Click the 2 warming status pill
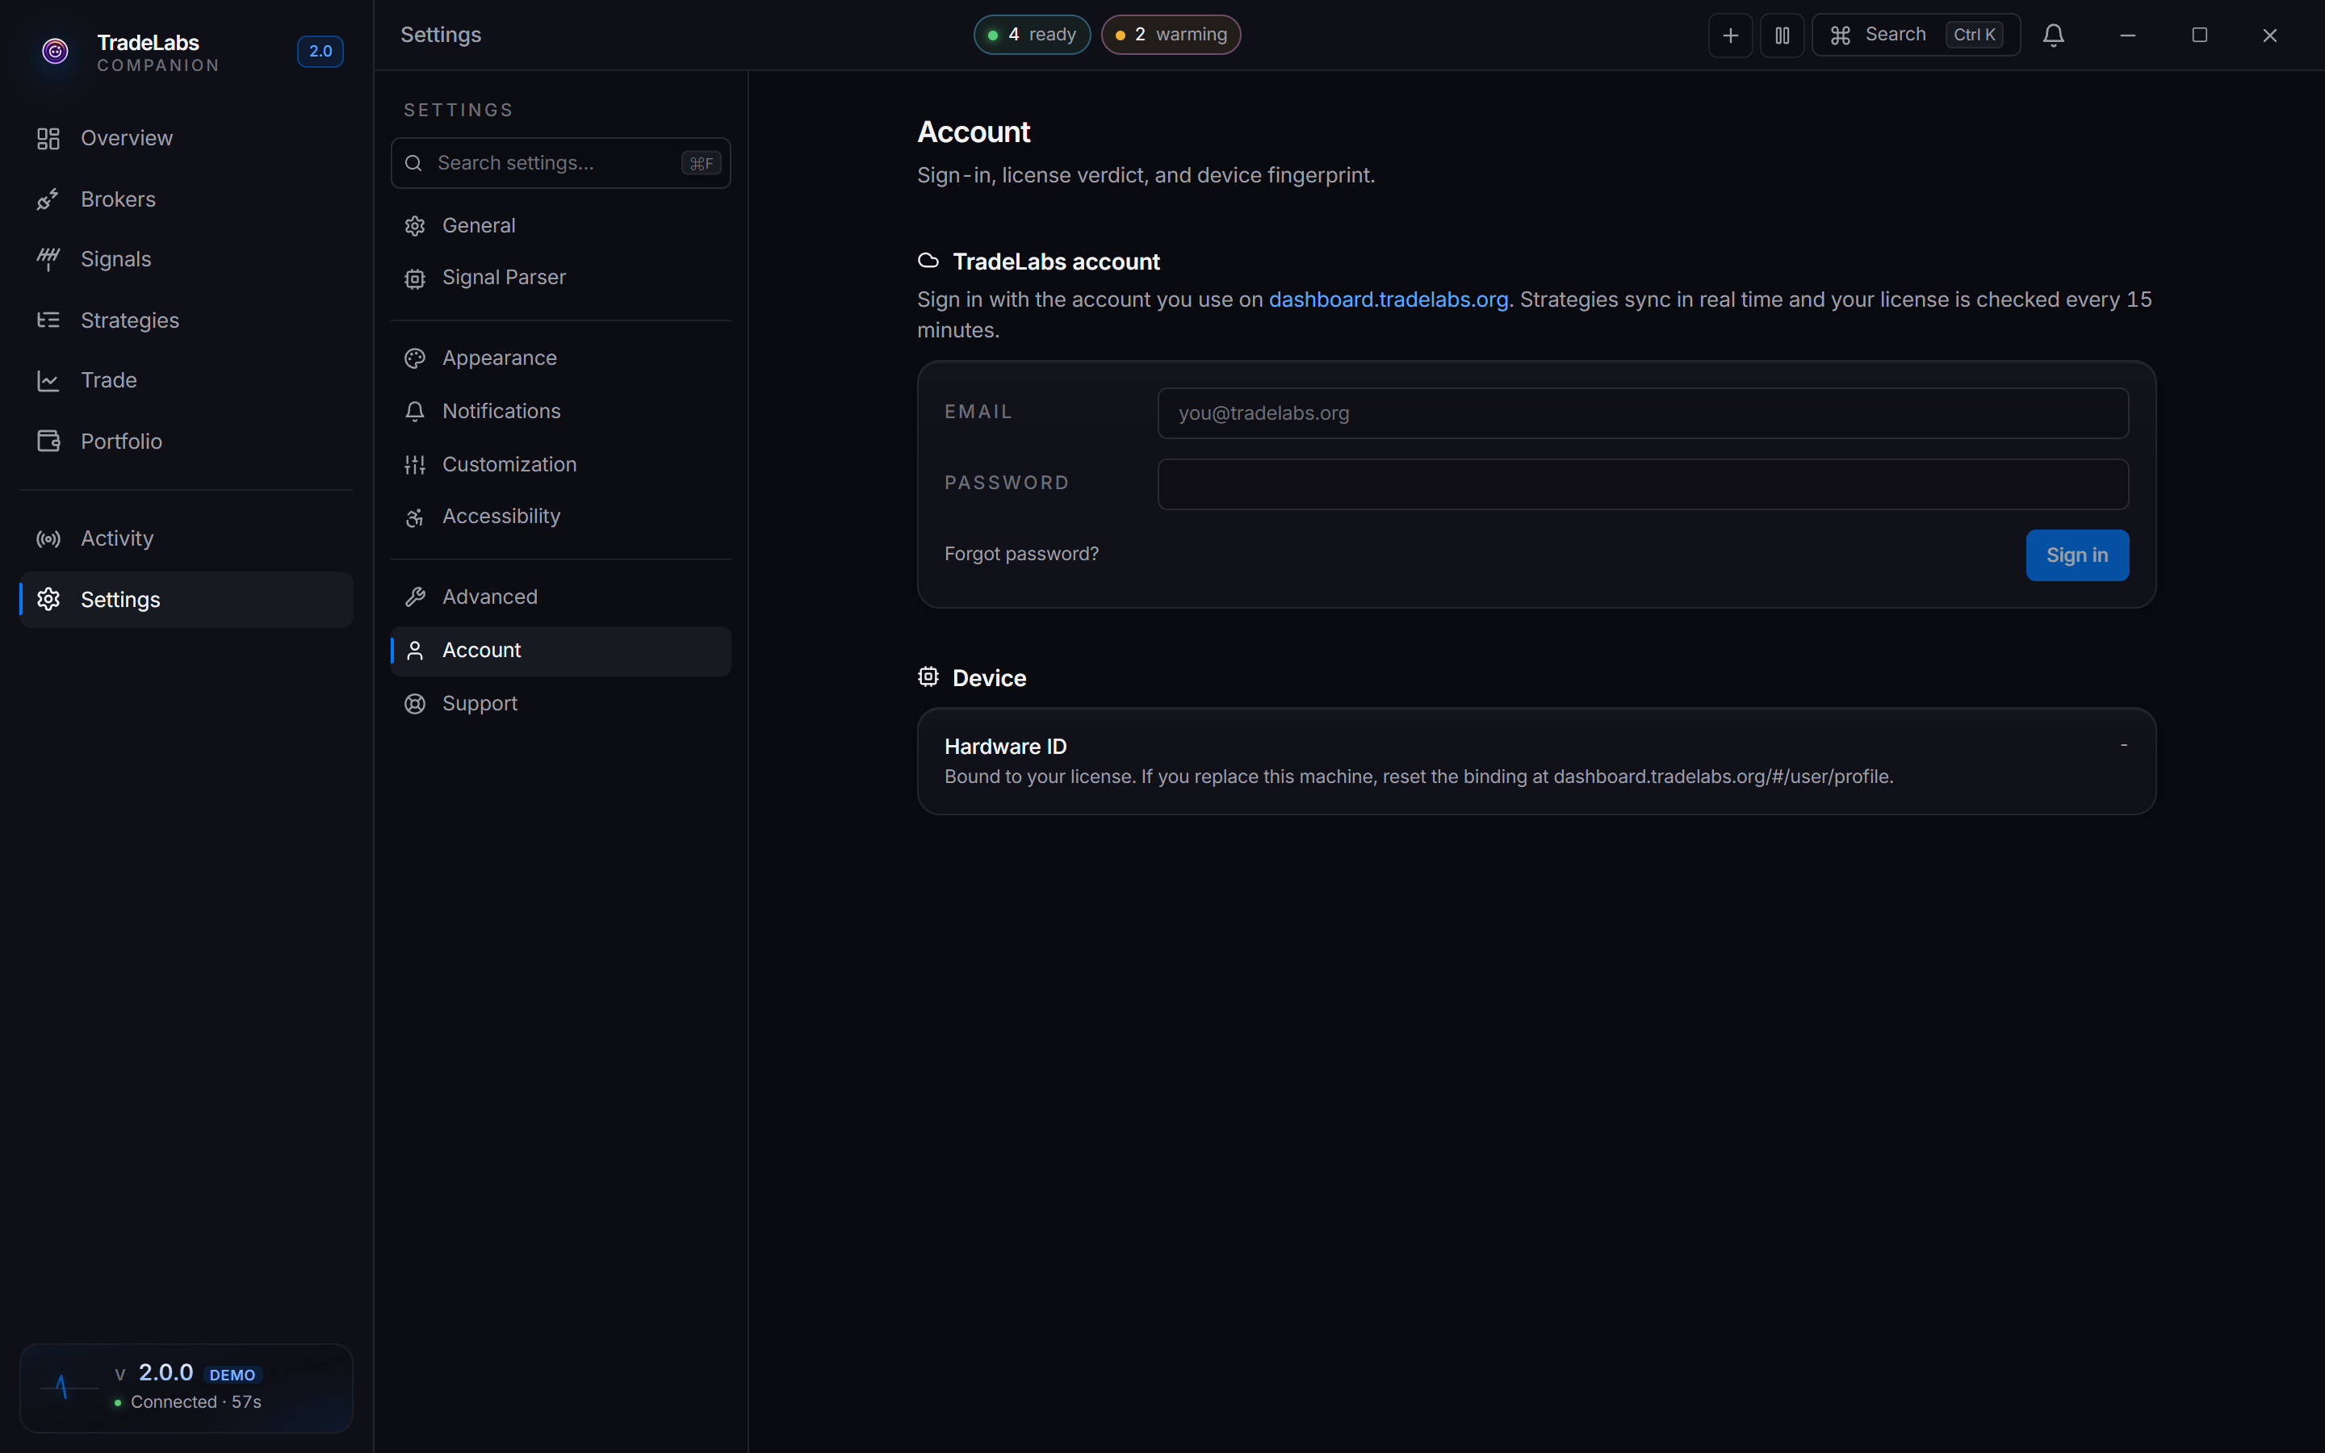Screen dimensions: 2325x1453 (1171, 35)
